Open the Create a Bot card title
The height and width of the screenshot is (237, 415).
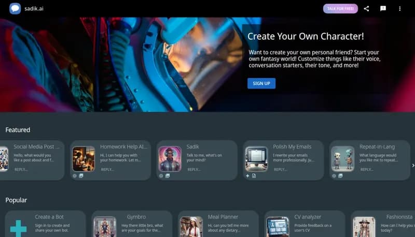49,217
